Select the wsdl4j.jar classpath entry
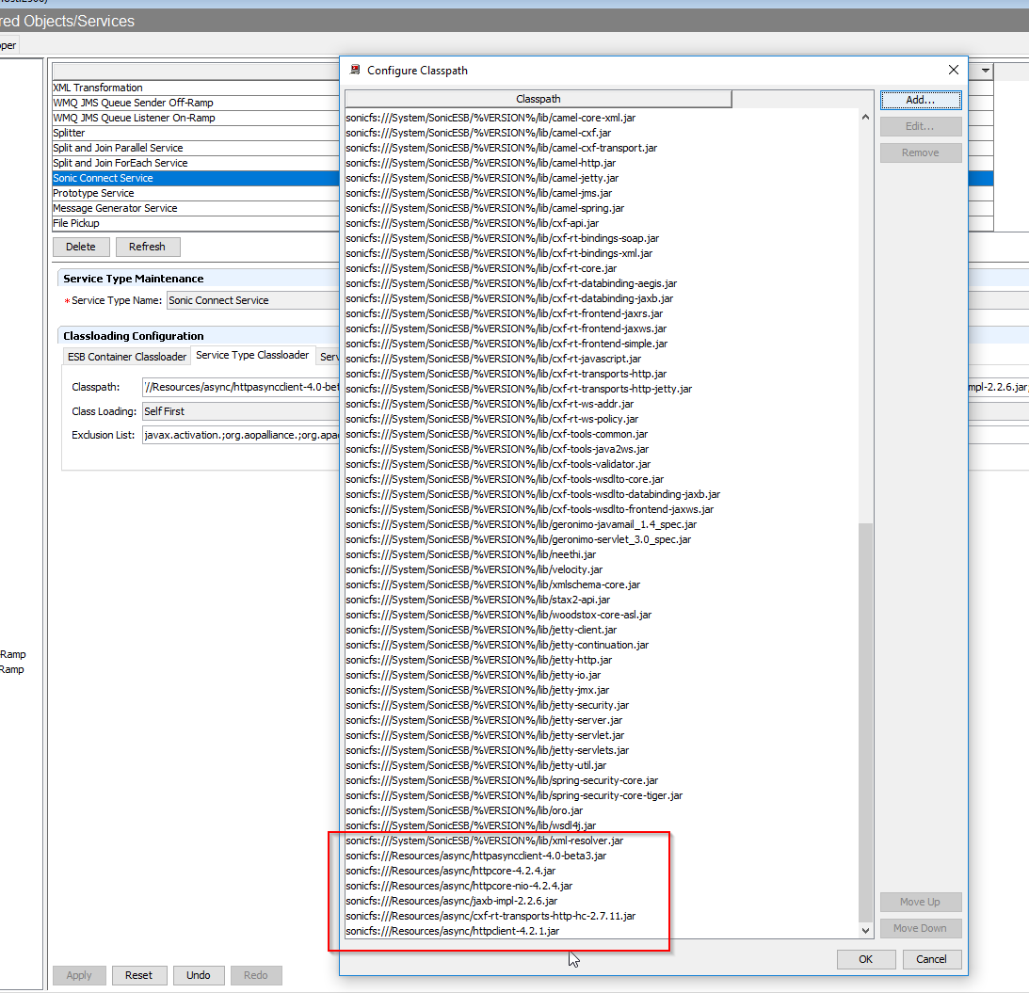Viewport: 1029px width, 993px height. 471,826
